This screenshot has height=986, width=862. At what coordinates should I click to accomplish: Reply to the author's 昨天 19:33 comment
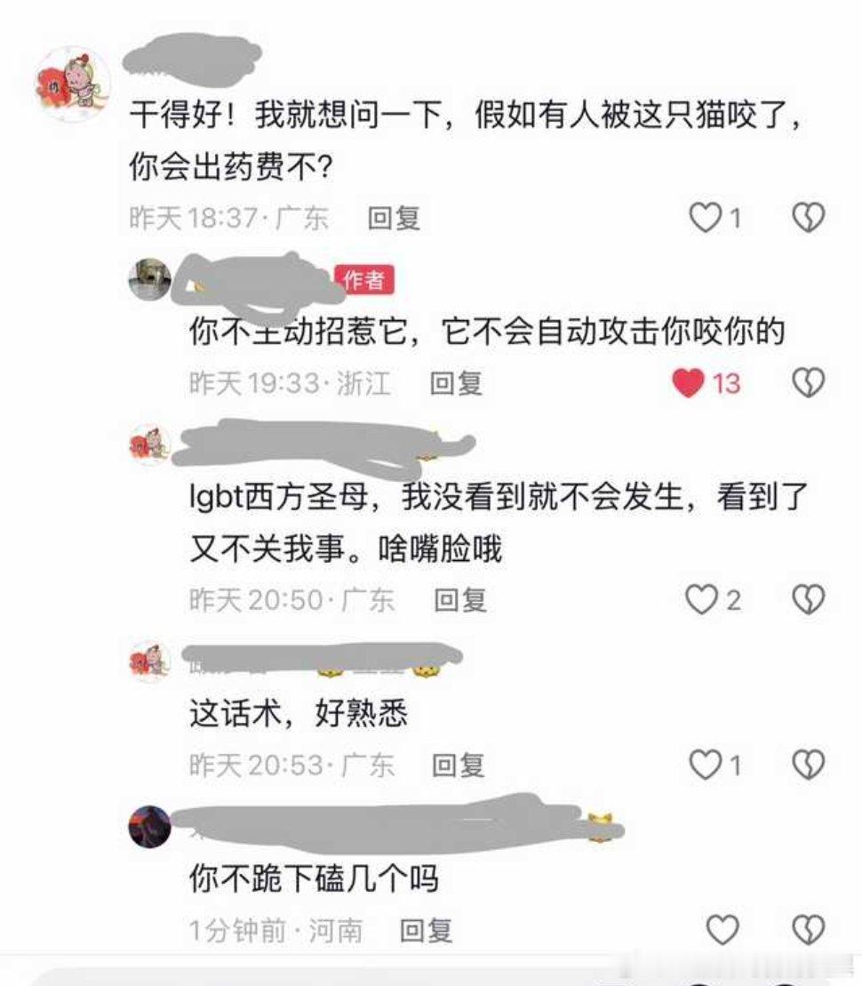[x=457, y=383]
